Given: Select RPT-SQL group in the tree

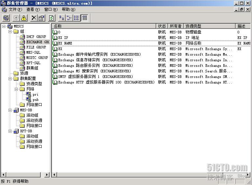Looking at the screenshot, I should coord(33,63).
